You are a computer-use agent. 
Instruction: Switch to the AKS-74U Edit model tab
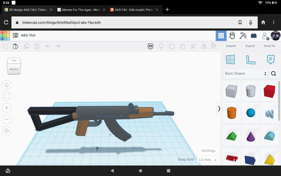tap(132, 10)
